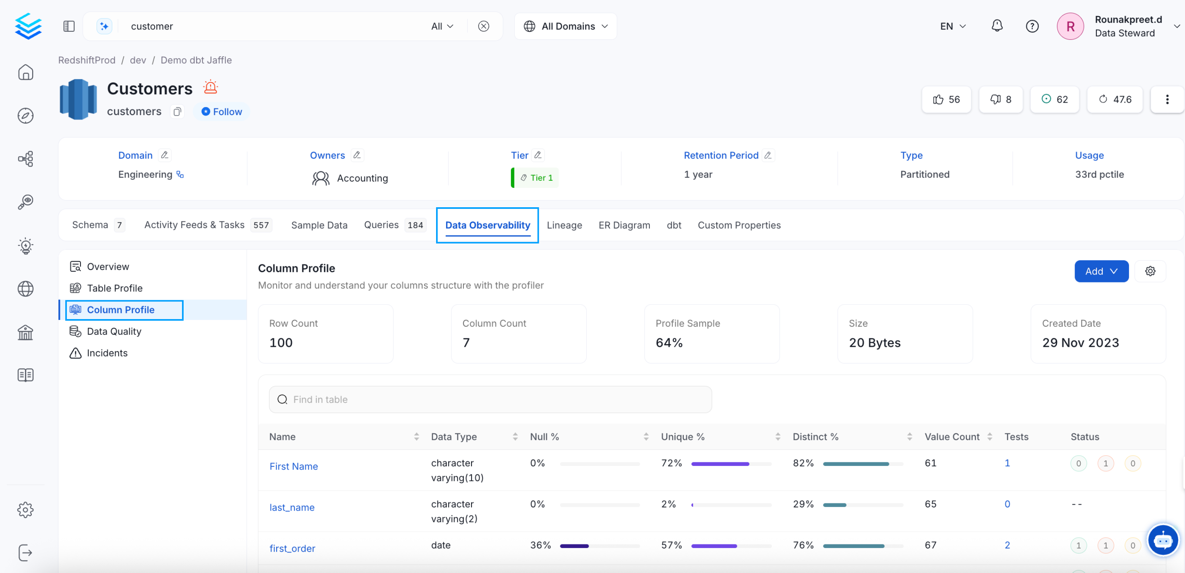Open the chatbot assistant icon
The width and height of the screenshot is (1185, 573).
point(1162,540)
